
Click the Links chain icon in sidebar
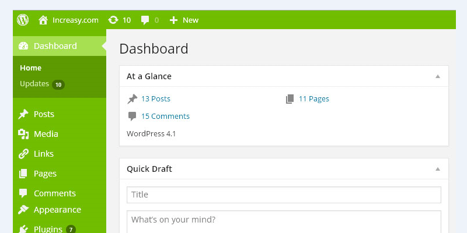[x=23, y=154]
